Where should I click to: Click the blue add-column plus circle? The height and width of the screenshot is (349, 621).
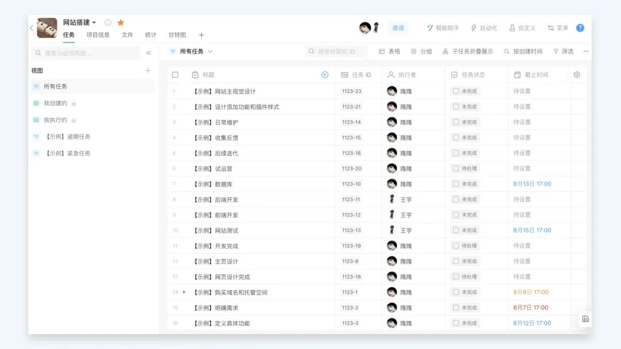coord(325,75)
